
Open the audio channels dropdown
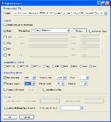[x=85, y=84]
